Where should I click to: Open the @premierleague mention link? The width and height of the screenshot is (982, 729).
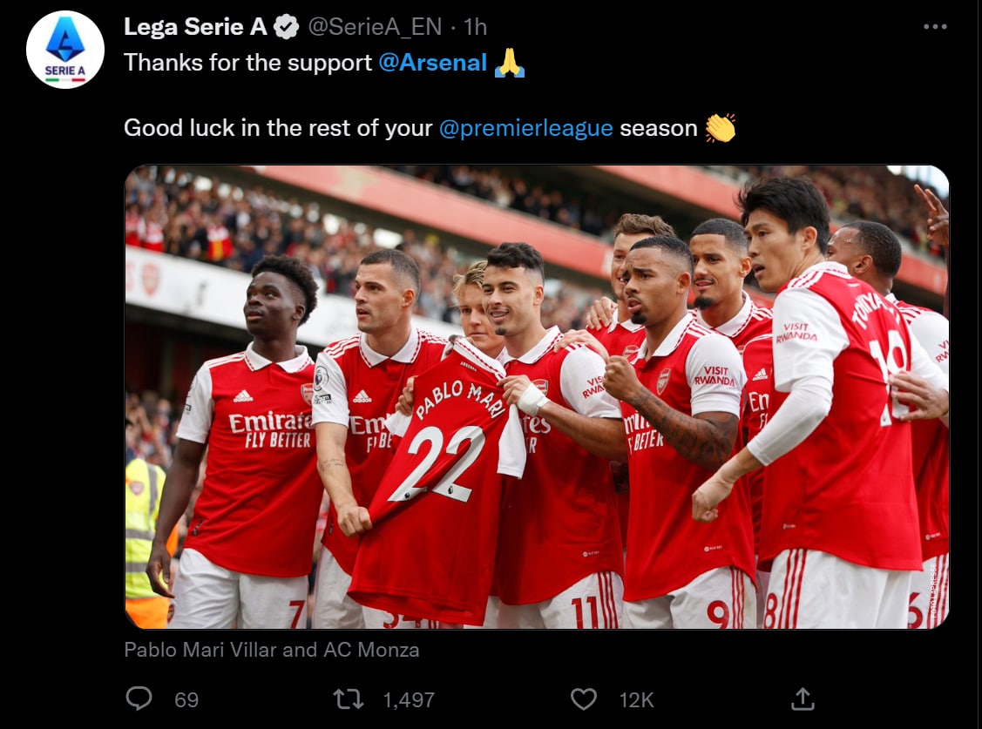tap(525, 128)
